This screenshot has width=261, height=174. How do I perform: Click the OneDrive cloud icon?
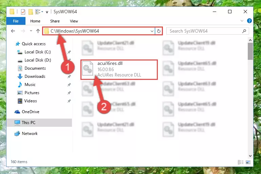pos(17,112)
